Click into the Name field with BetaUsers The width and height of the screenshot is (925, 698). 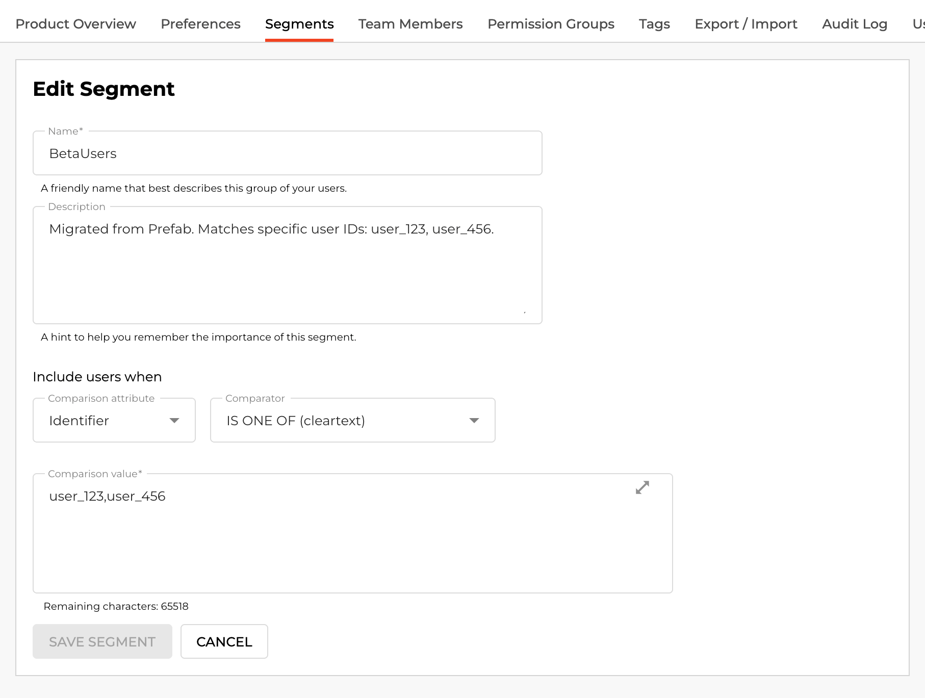pos(287,153)
